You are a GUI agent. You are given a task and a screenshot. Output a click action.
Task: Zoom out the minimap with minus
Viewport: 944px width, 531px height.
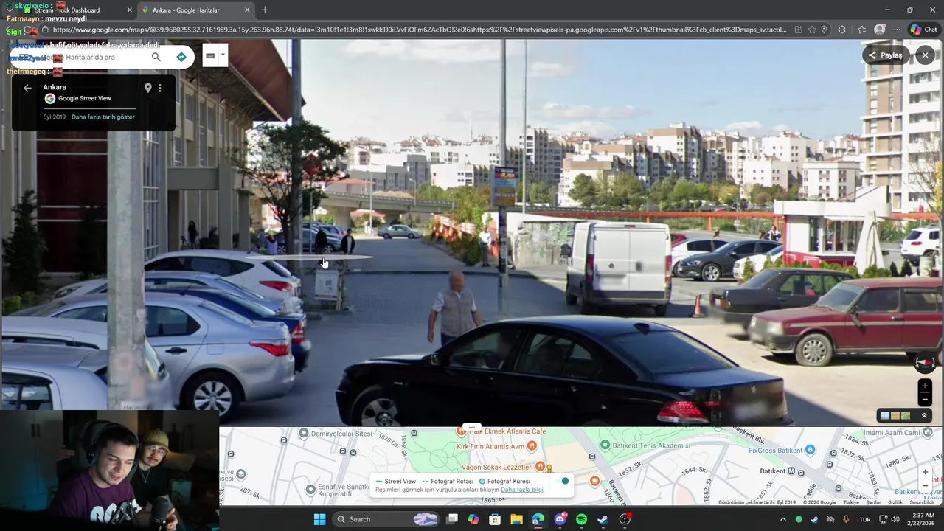(x=925, y=486)
